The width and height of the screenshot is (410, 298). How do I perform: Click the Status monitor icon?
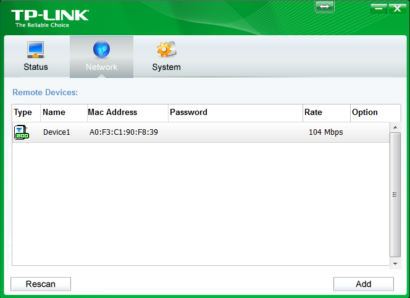click(36, 49)
